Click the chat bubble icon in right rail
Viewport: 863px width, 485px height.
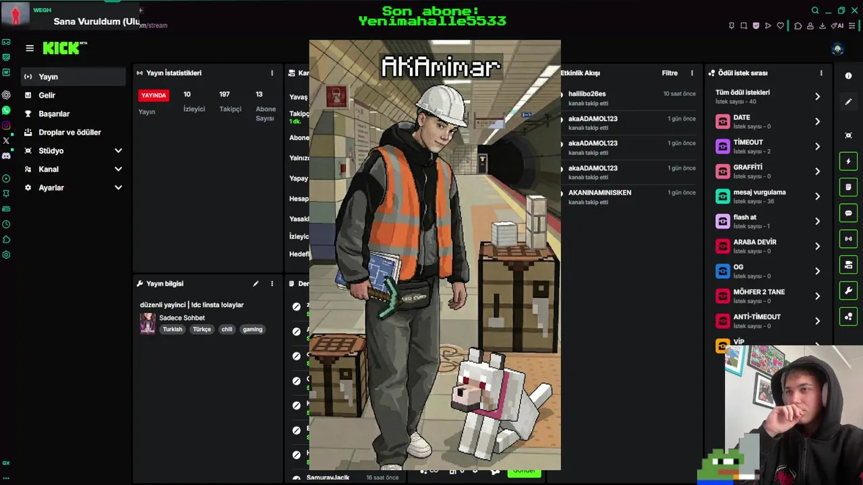pyautogui.click(x=848, y=213)
